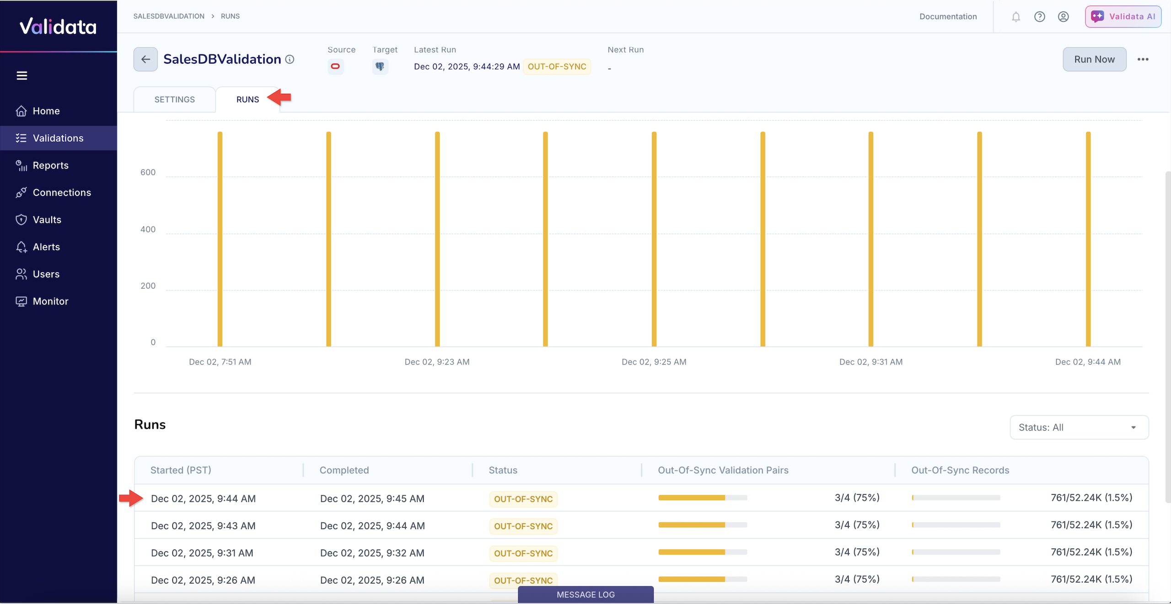This screenshot has width=1171, height=604.
Task: Open the three-dot options menu
Action: tap(1144, 59)
